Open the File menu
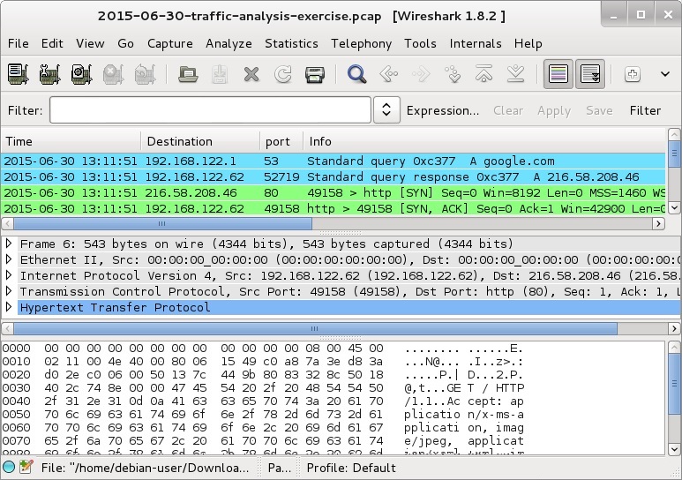This screenshot has height=480, width=682. click(x=19, y=43)
